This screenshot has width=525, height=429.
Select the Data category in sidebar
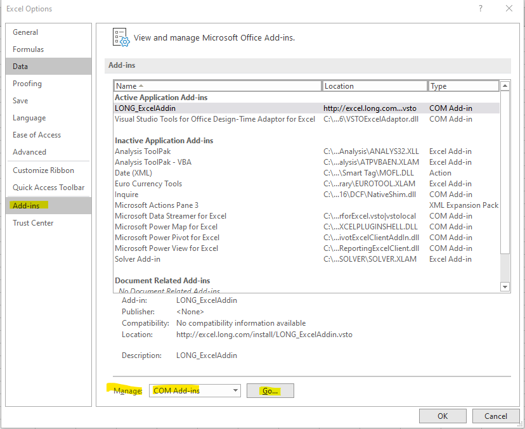click(49, 67)
